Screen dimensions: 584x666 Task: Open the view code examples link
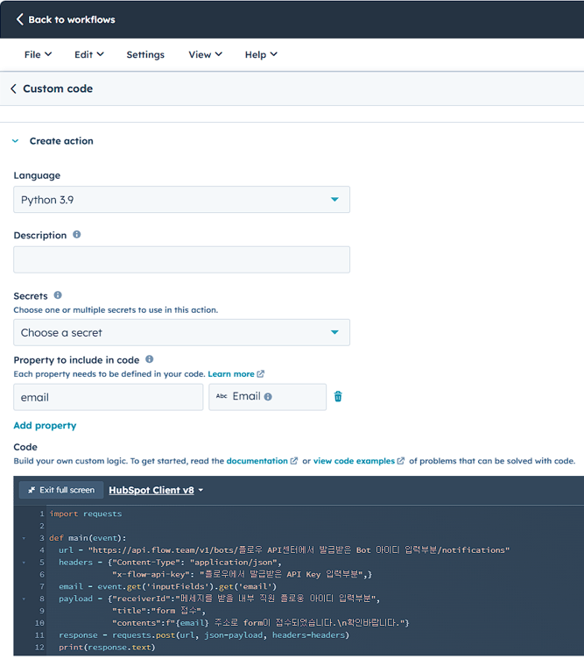pos(354,461)
